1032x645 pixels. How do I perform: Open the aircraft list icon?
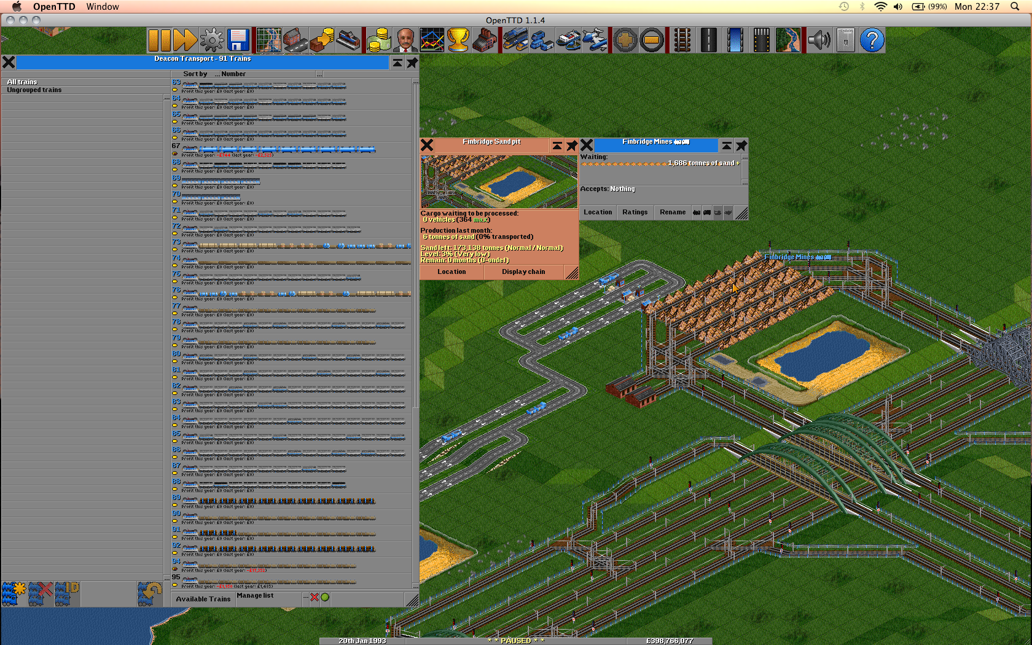[x=595, y=41]
